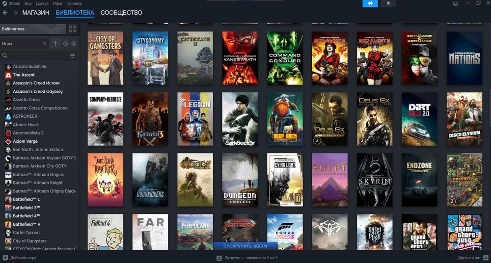The image size is (491, 263).
Task: Select Arizona Sunshine in the game list
Action: [x=29, y=66]
